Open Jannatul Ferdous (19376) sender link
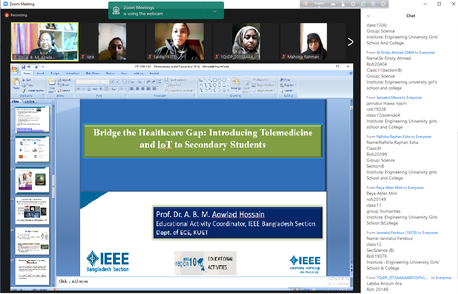 click(397, 233)
